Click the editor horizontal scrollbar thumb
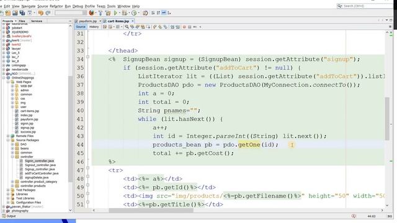397x223 pixels. pyautogui.click(x=151, y=210)
